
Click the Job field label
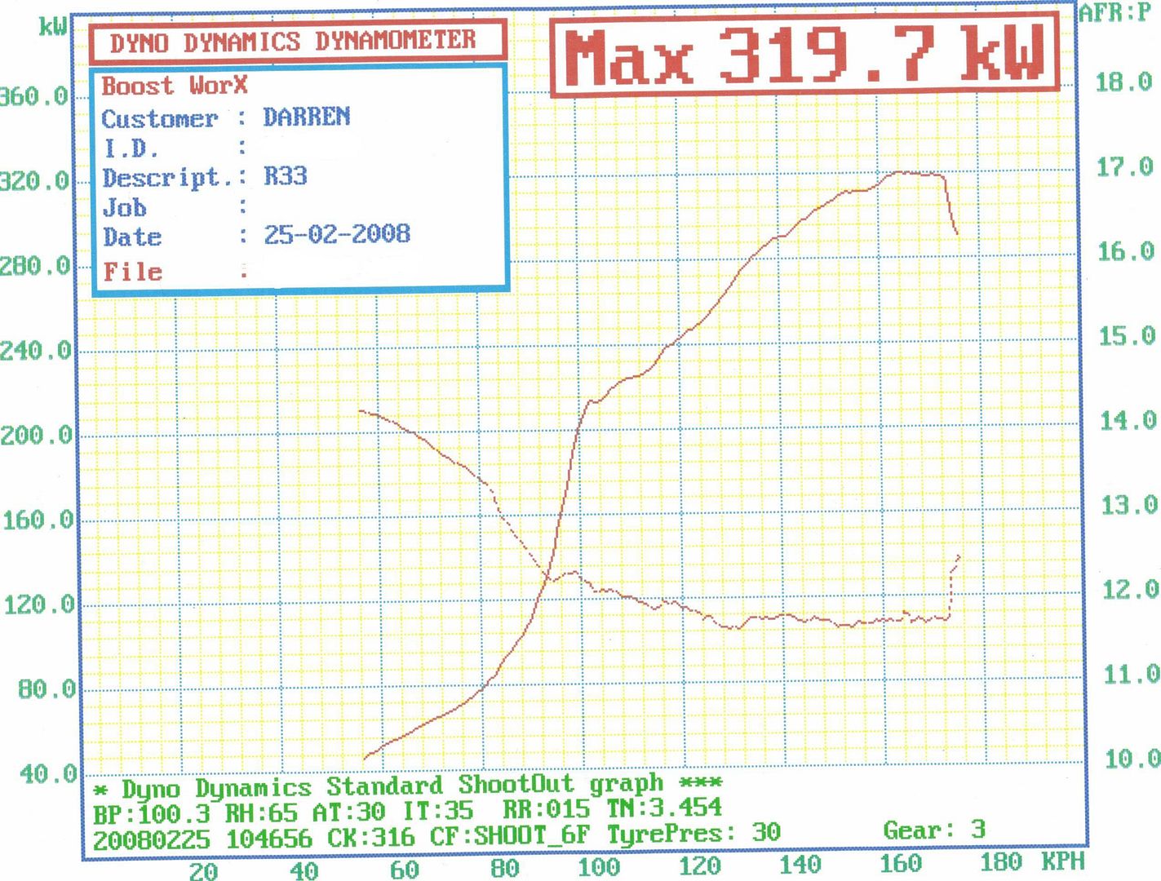tap(124, 207)
